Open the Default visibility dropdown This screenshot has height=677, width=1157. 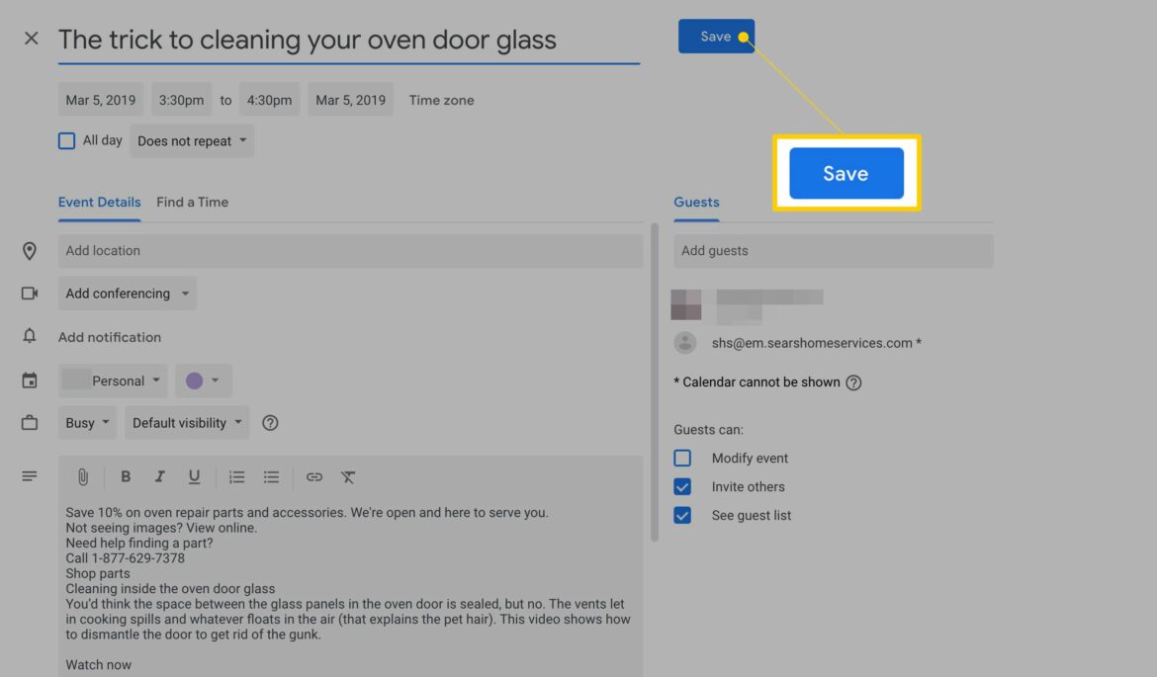click(x=186, y=423)
